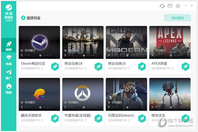Open the 我的 profile section
This screenshot has height=132, width=198.
point(9,89)
